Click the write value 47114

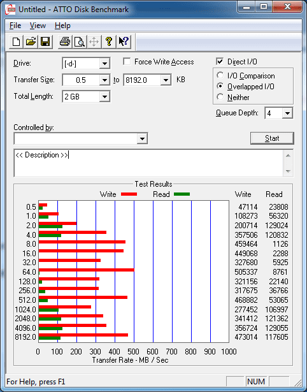point(248,207)
